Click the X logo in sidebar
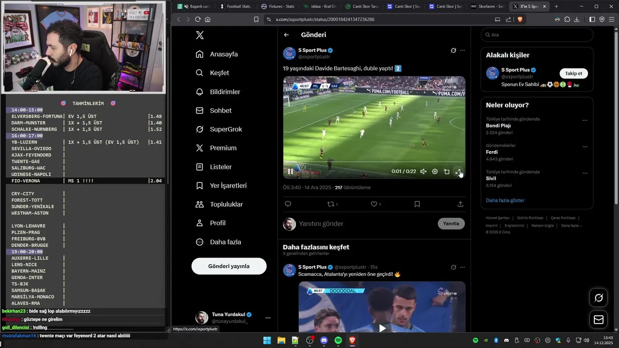 coord(200,35)
